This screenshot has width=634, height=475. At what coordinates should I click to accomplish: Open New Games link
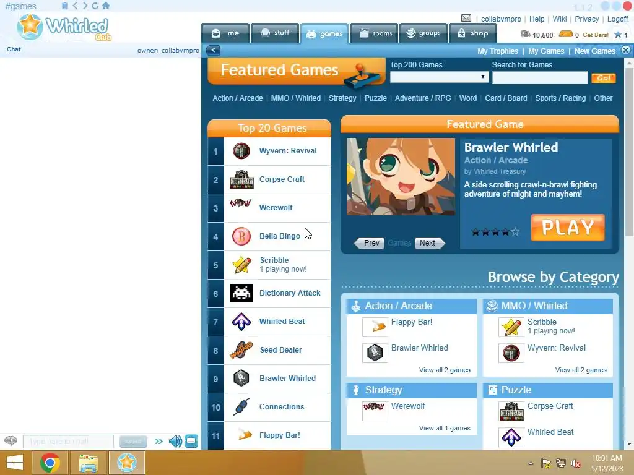tap(594, 51)
